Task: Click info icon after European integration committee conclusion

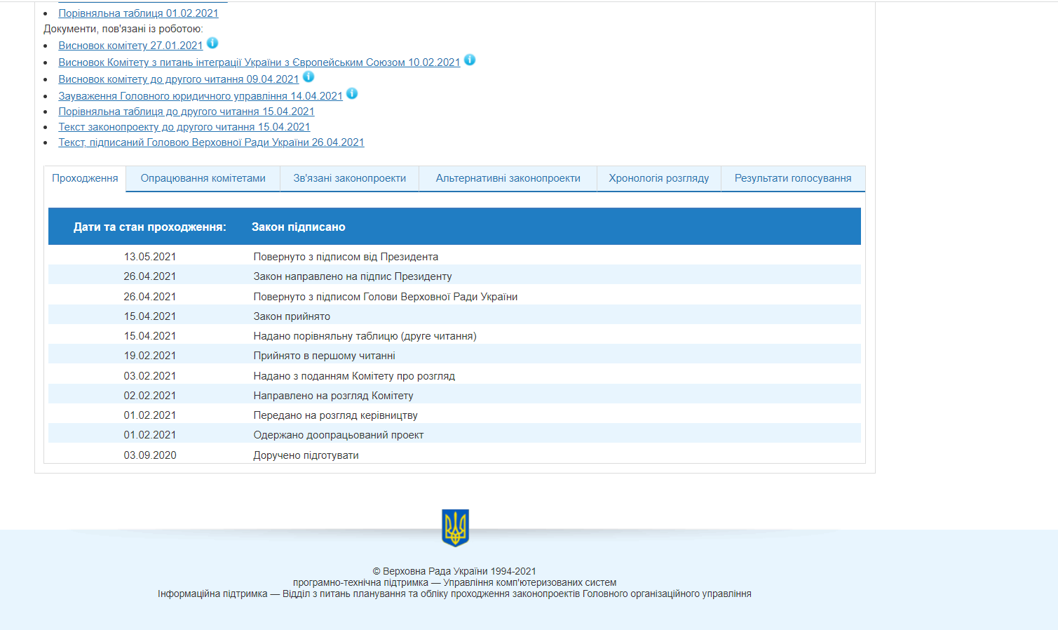Action: click(470, 60)
